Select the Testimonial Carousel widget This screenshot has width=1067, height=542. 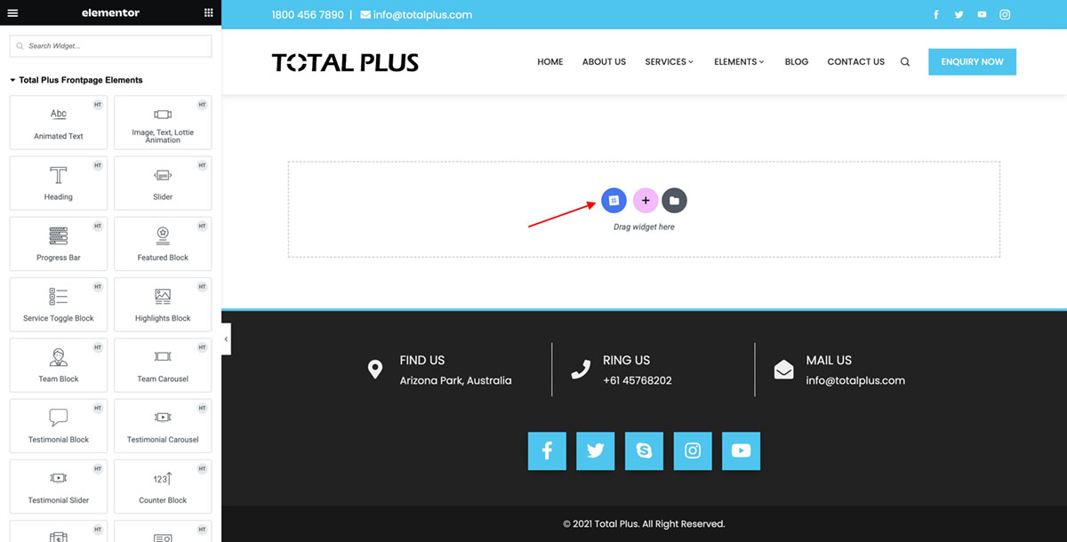pos(163,426)
